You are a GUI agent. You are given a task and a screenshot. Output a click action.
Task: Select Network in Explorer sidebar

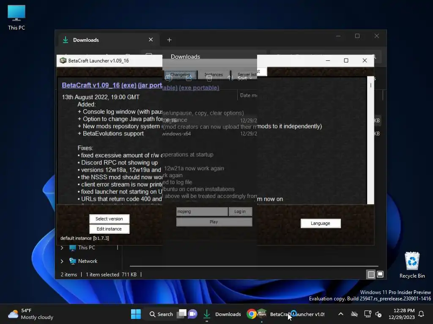click(x=88, y=261)
